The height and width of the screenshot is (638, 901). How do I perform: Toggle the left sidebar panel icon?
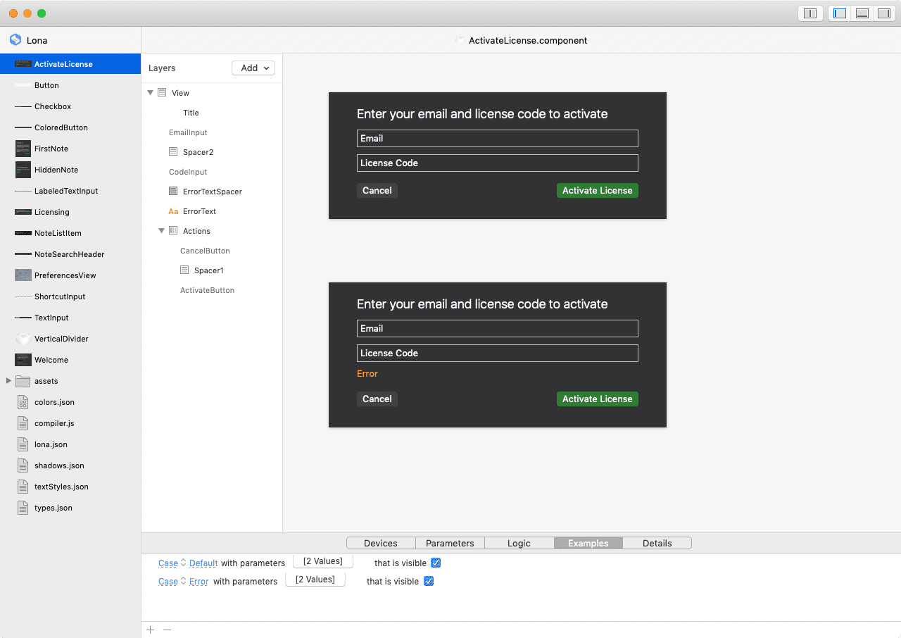840,13
